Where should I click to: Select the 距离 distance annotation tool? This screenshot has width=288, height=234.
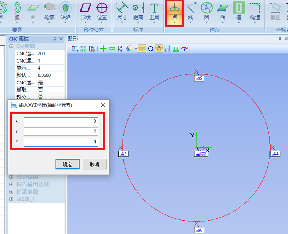coord(138,10)
